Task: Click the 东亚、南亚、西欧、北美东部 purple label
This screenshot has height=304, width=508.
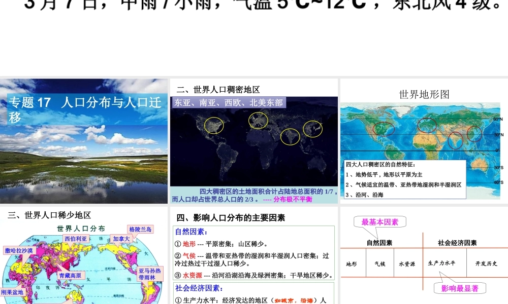Action: [229, 103]
